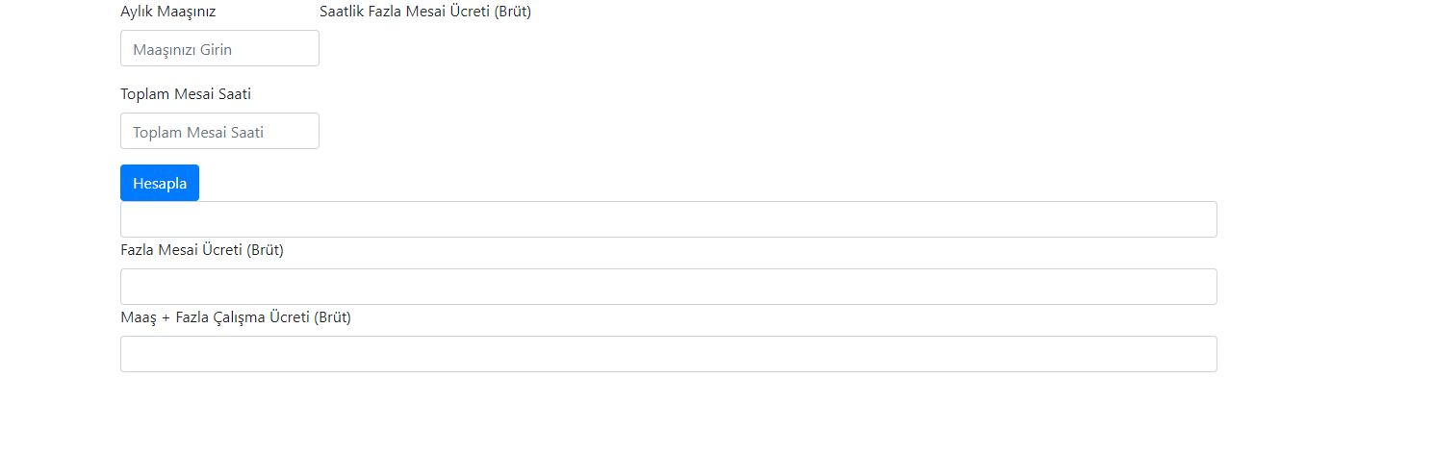Place cursor in the total overtime hours box
1434x455 pixels.
(219, 131)
